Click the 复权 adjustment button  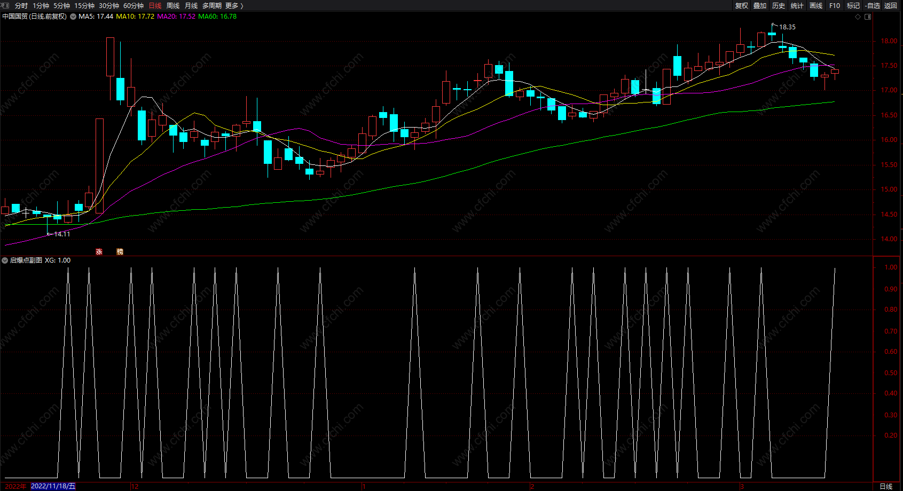742,5
